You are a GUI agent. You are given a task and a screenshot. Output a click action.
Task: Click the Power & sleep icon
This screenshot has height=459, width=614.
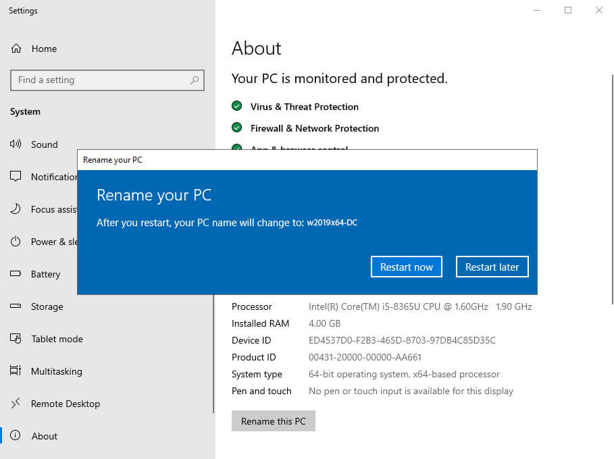[16, 242]
